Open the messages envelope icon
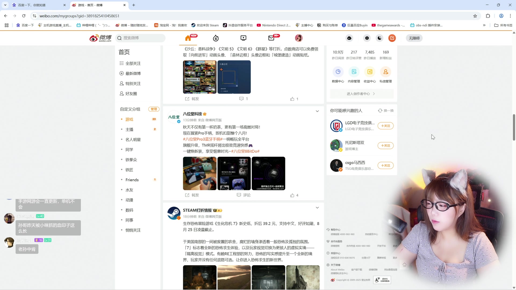The height and width of the screenshot is (290, 516). coord(271,38)
